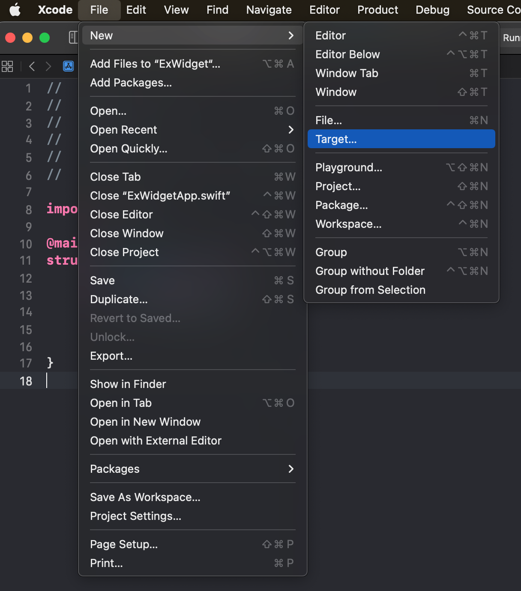Click the Xcode project file icon
The width and height of the screenshot is (521, 591).
coord(69,66)
